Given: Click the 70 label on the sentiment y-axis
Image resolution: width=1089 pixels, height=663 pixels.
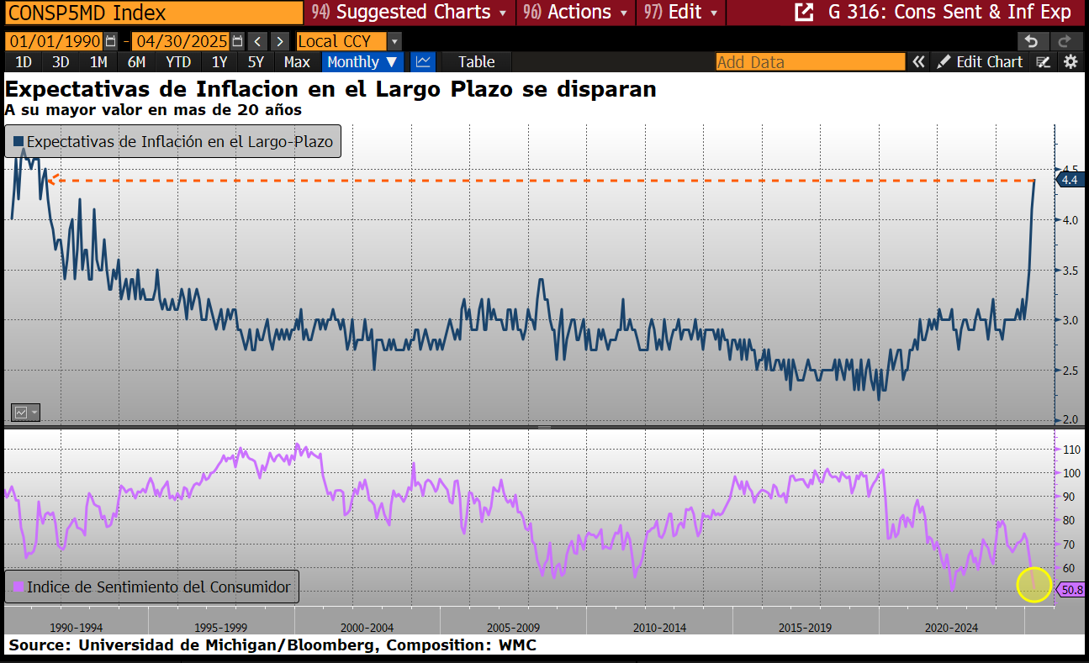Looking at the screenshot, I should pyautogui.click(x=1068, y=545).
